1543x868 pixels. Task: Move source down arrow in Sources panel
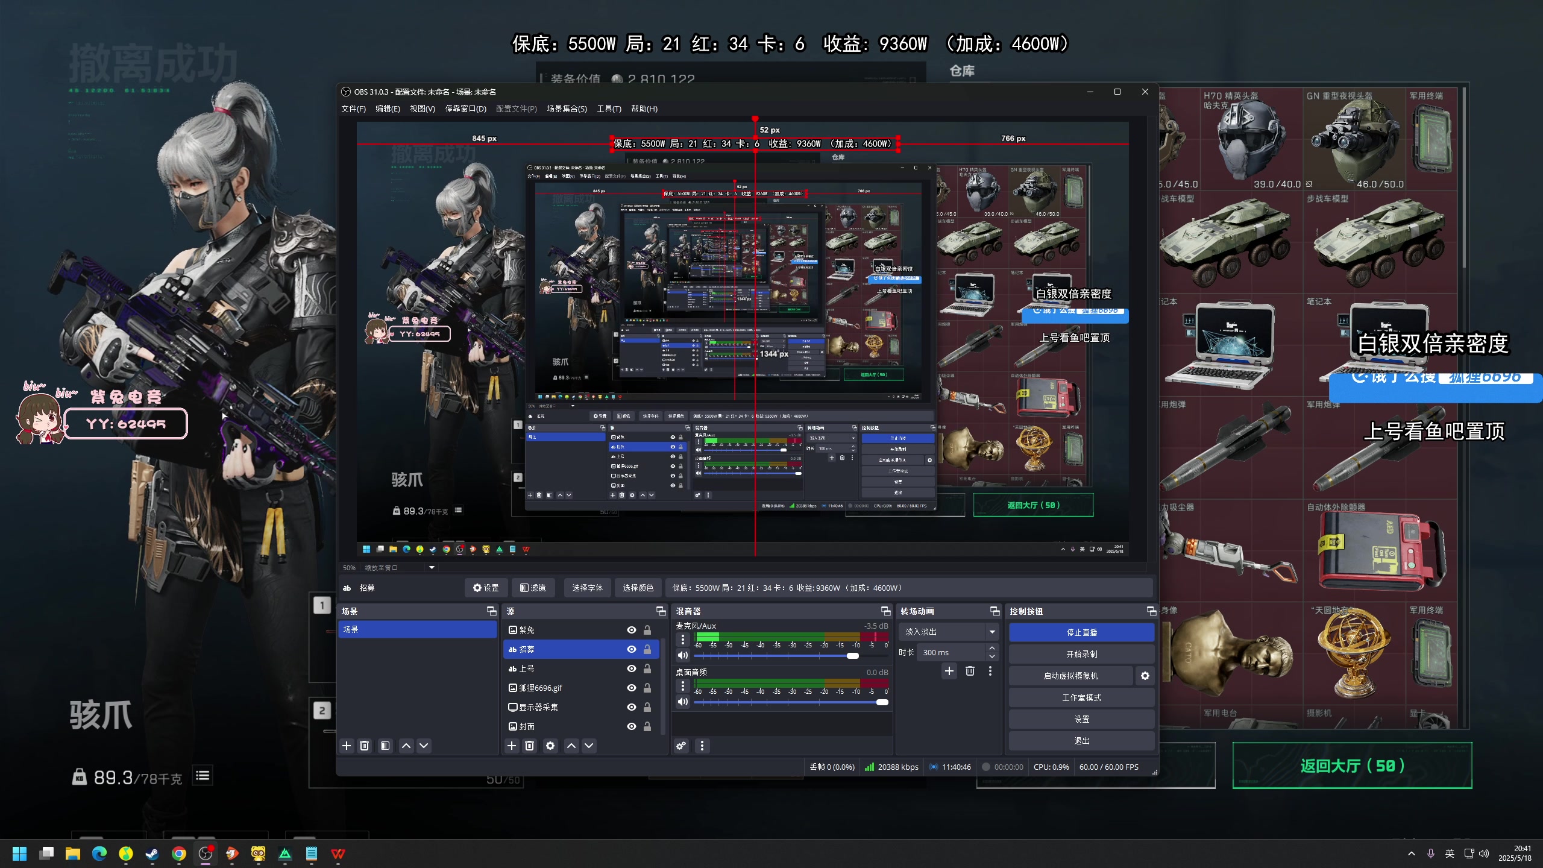[589, 746]
